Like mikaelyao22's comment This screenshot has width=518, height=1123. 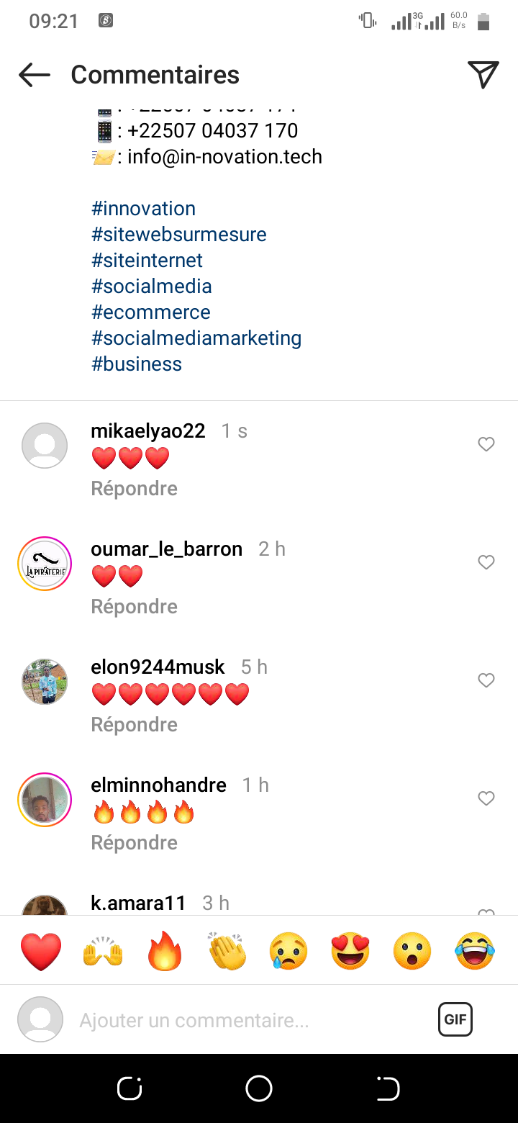coord(486,444)
